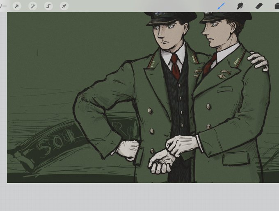Tap the drawing canvas artwork
The width and height of the screenshot is (279, 211).
(x=143, y=98)
